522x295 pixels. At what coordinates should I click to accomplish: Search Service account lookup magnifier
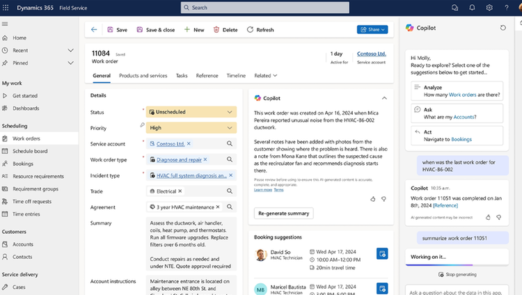point(230,143)
